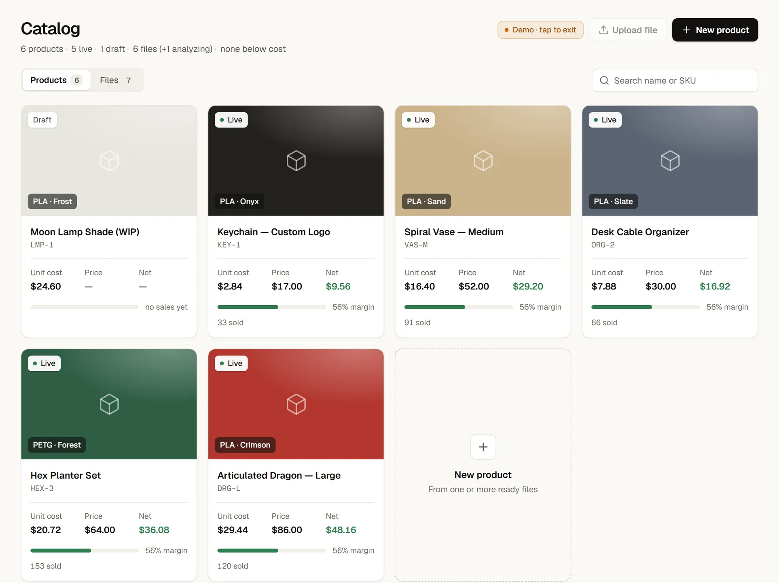Open Keychain — Custom Logo product title

click(x=274, y=232)
